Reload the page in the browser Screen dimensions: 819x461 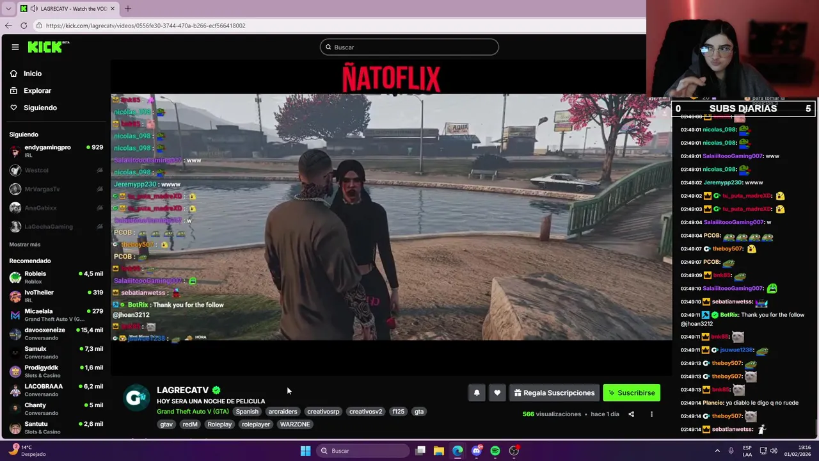click(x=24, y=26)
